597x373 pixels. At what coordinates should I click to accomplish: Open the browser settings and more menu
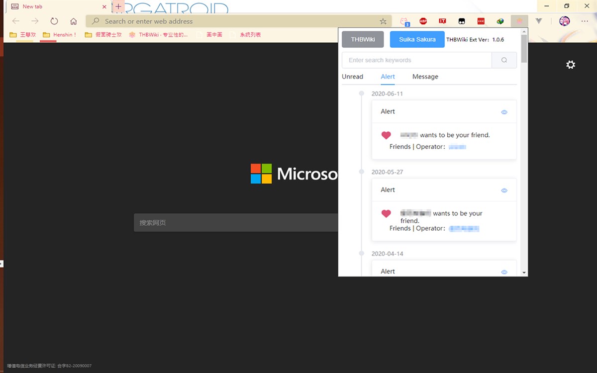tap(584, 21)
